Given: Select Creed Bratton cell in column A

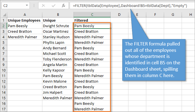Looking at the screenshot, I should click(25, 31).
